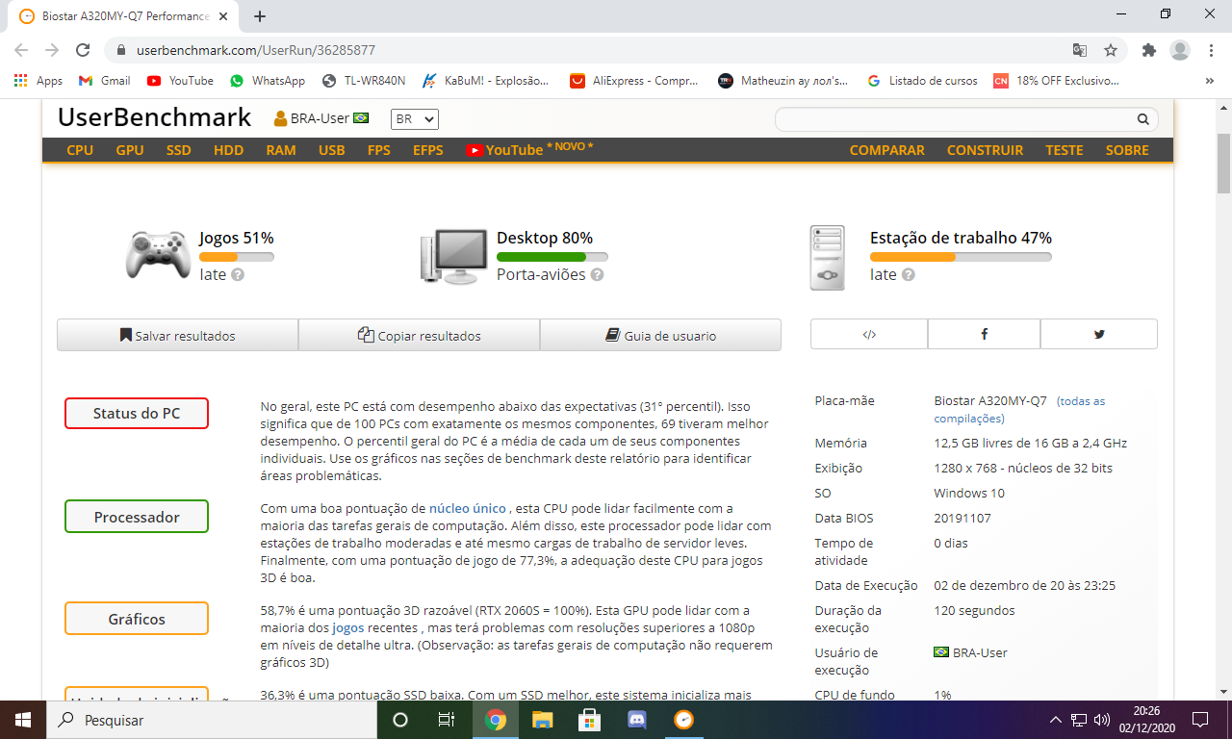Screen dimensions: 1232x739
Task: Click the Jogos 51% progress bar
Action: tap(237, 257)
